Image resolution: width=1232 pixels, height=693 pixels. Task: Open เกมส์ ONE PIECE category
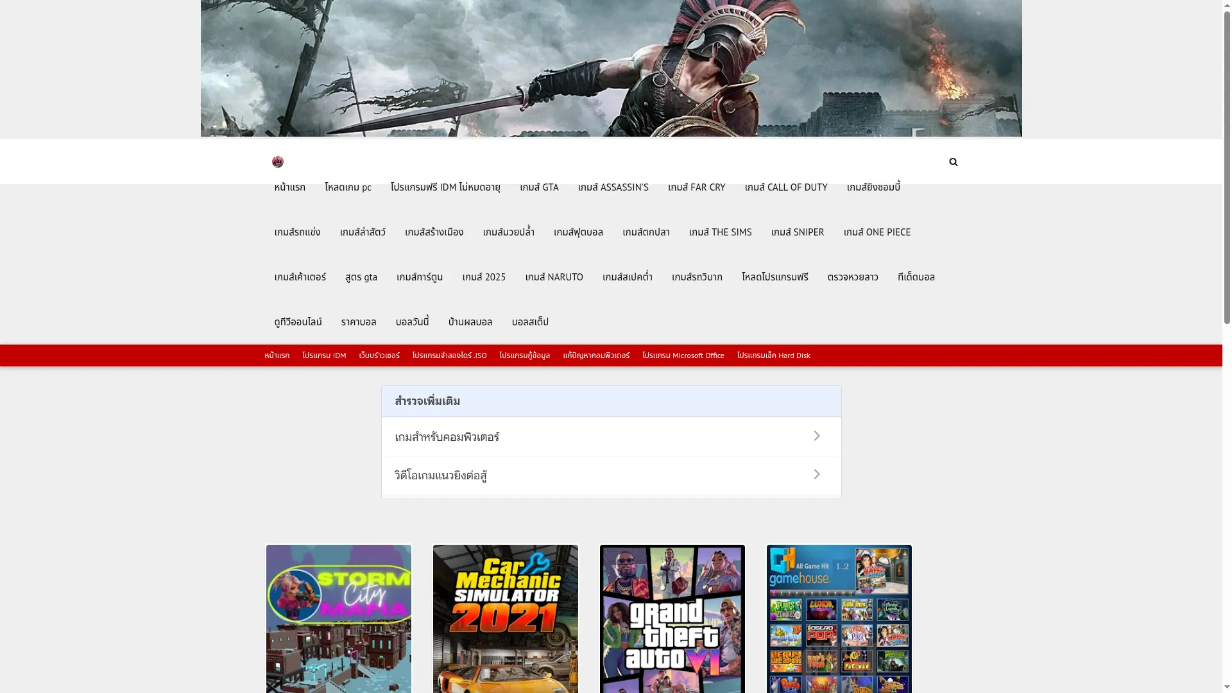[x=877, y=232]
